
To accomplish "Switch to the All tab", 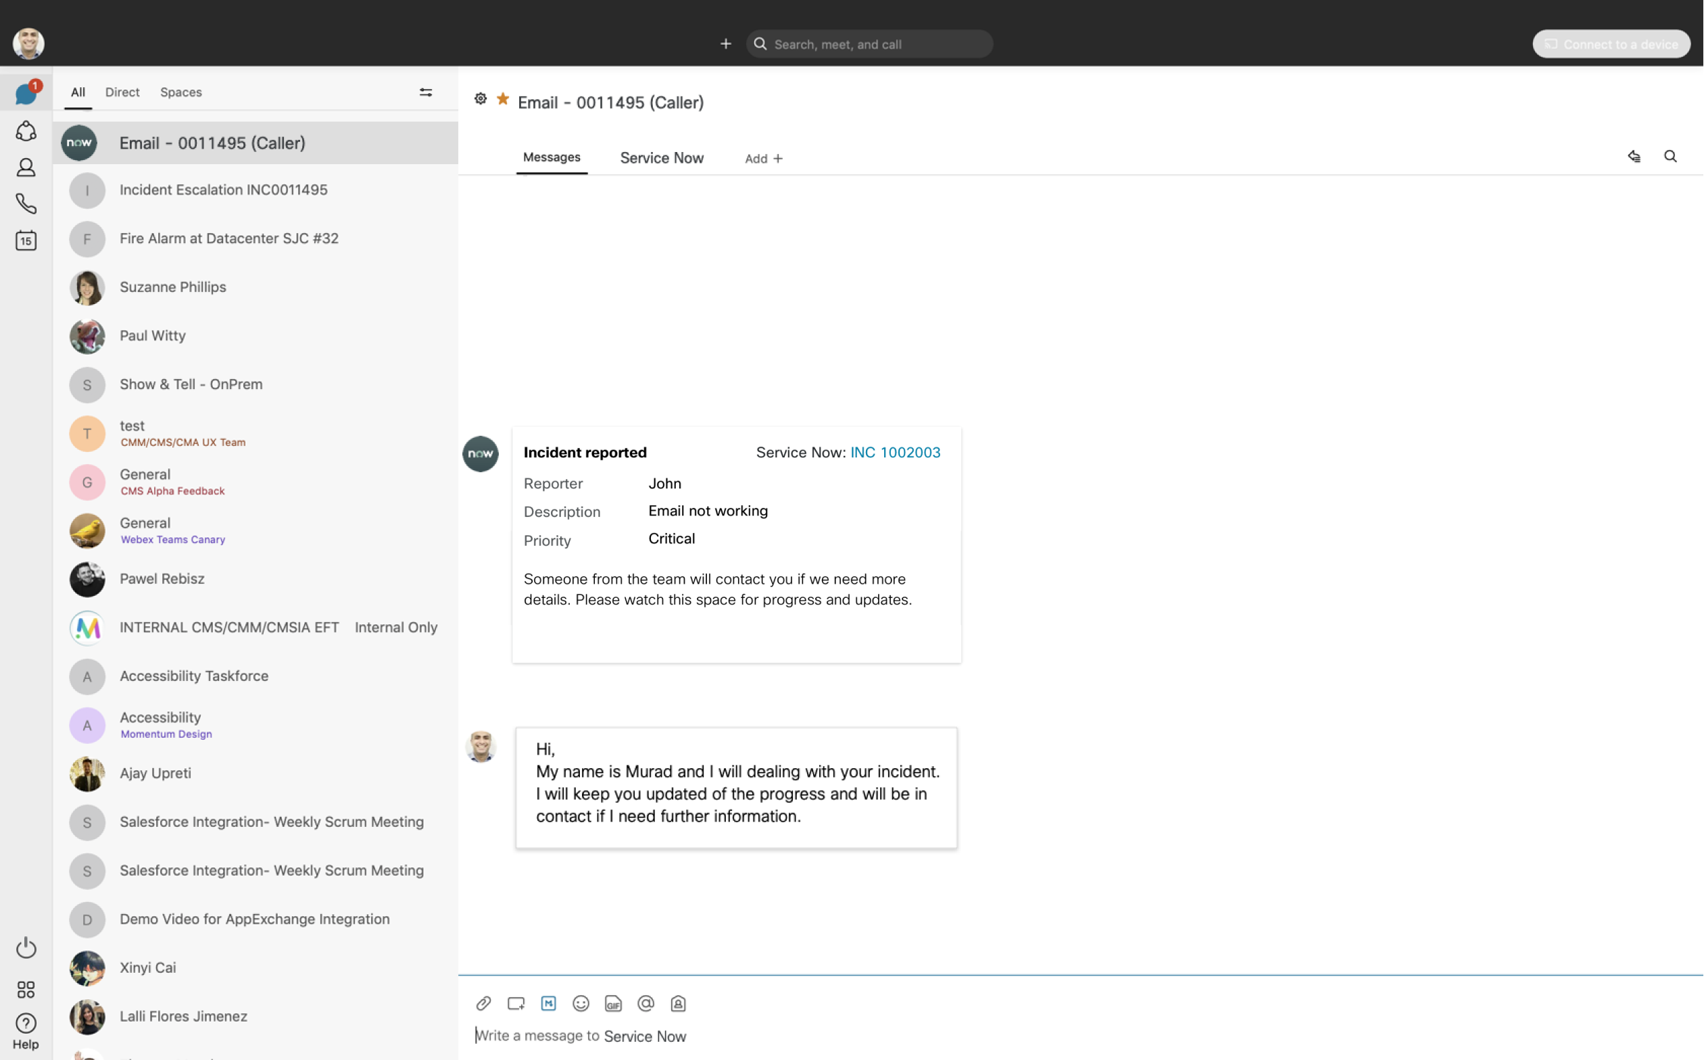I will (78, 93).
